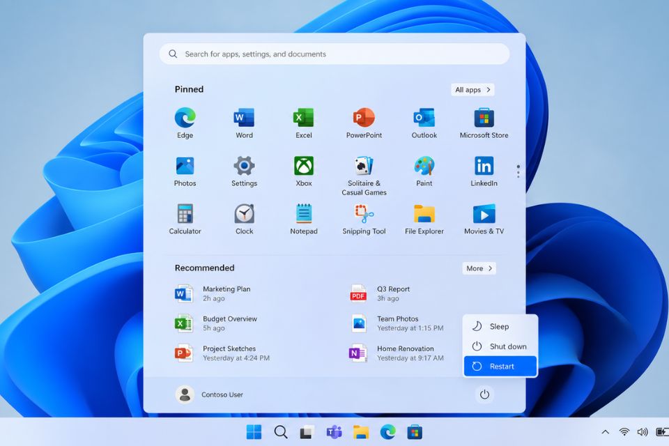Show More recommended items
Image resolution: width=669 pixels, height=446 pixels.
point(479,268)
